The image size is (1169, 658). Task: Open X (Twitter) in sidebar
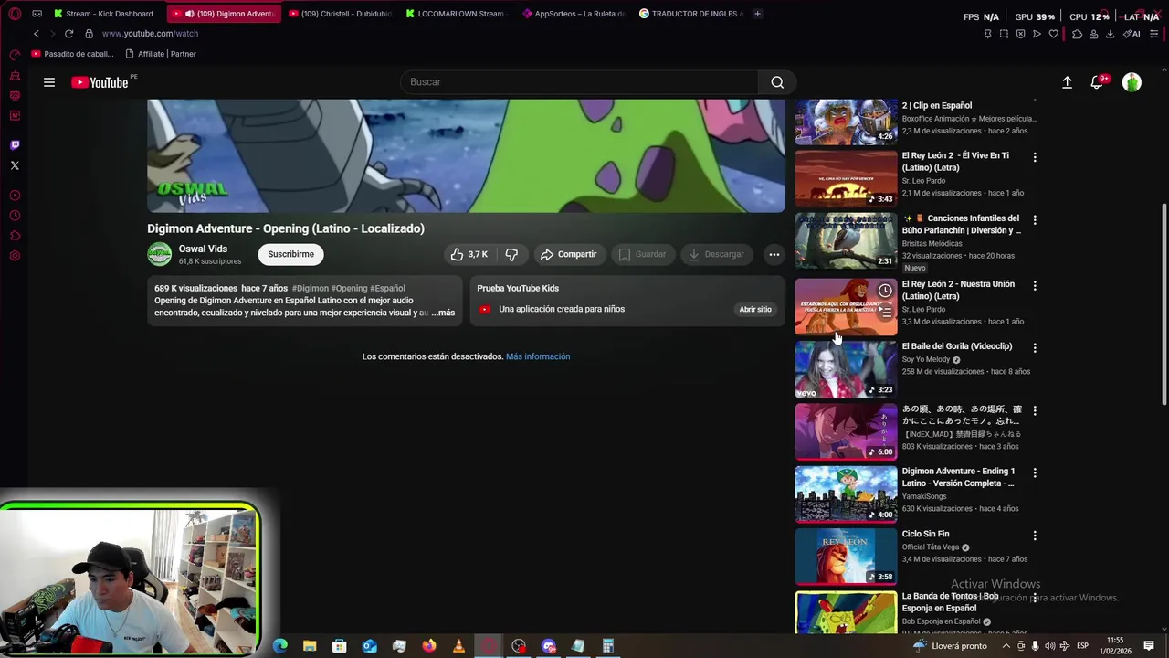click(x=15, y=165)
